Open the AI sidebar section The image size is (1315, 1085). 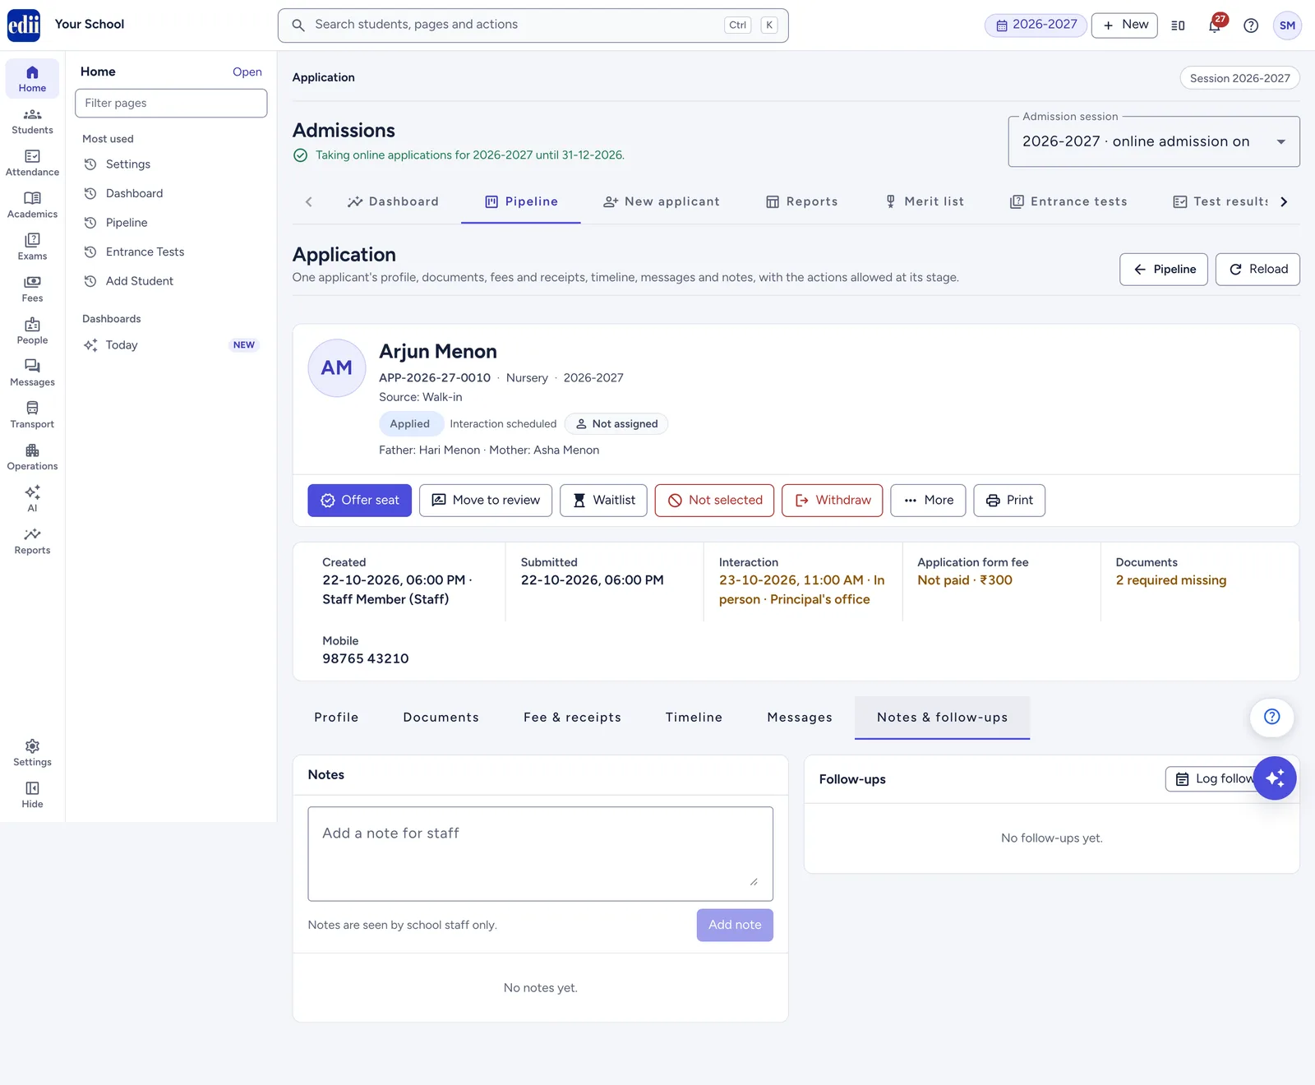pos(32,498)
